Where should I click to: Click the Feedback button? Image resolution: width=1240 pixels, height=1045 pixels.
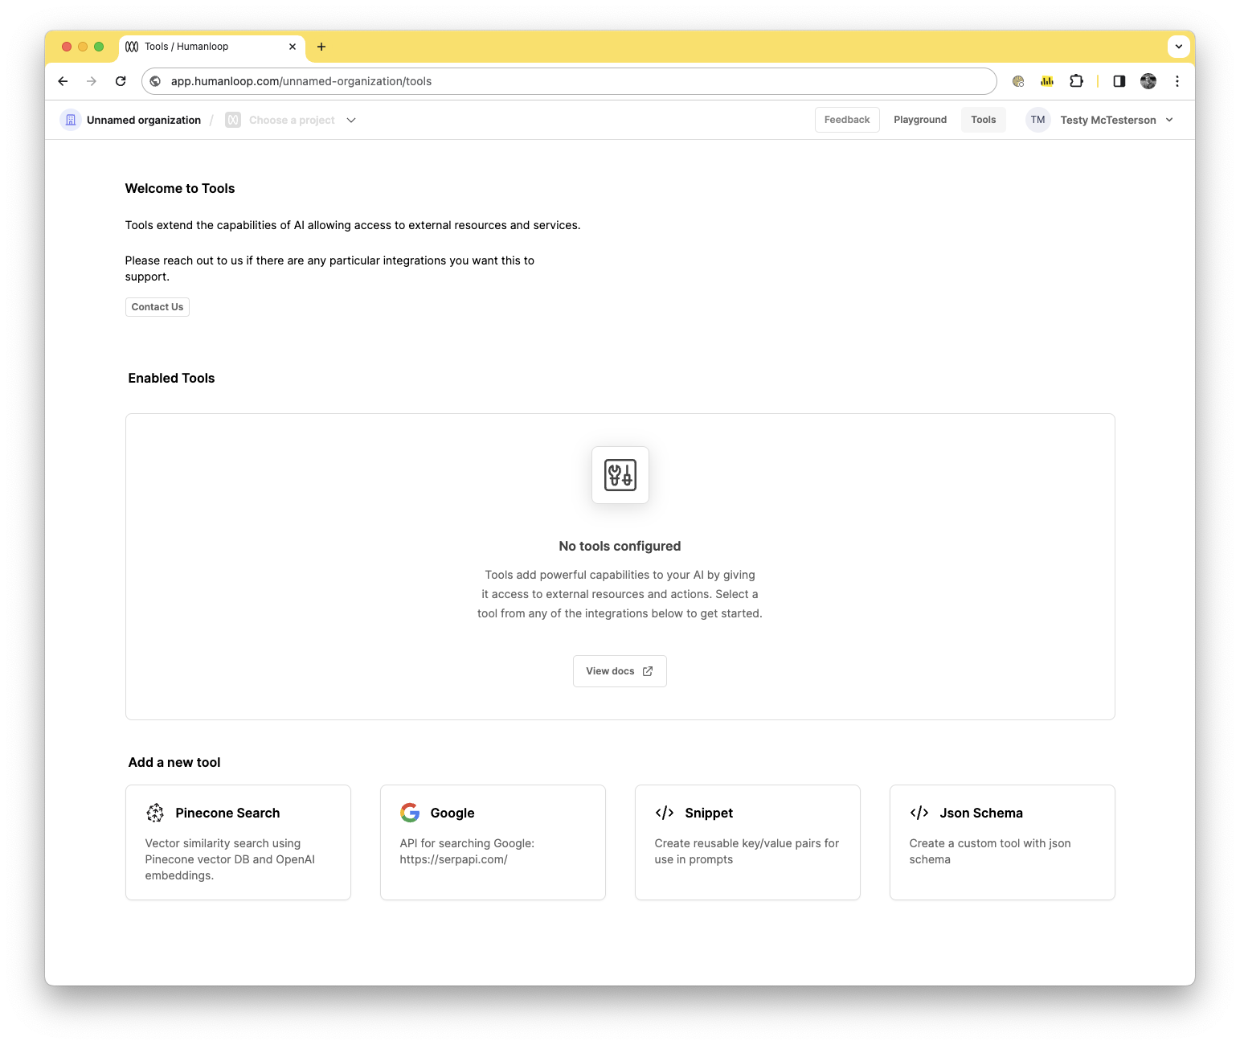coord(847,120)
